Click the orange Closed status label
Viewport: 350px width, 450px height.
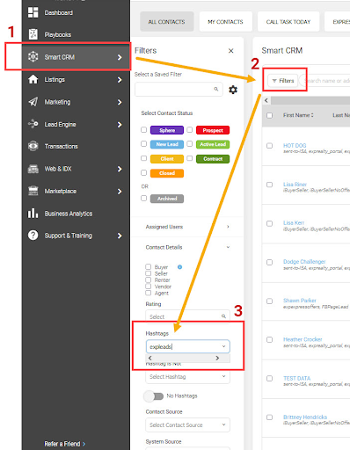(167, 173)
